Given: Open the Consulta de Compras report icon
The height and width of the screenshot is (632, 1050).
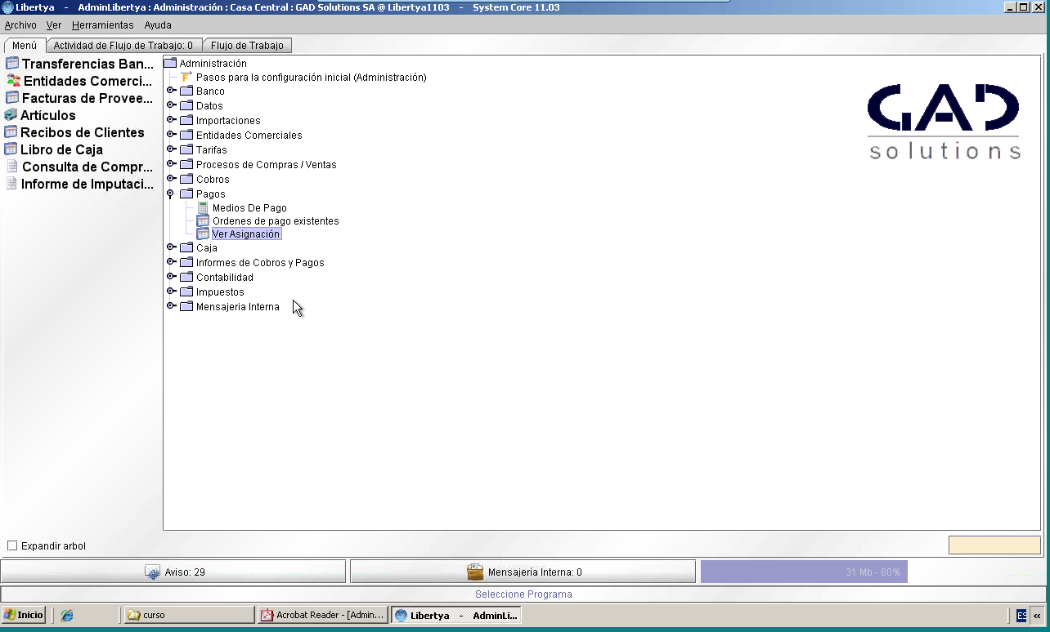Looking at the screenshot, I should [x=12, y=167].
